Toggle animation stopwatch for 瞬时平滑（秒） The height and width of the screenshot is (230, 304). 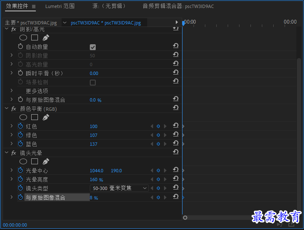click(20, 73)
